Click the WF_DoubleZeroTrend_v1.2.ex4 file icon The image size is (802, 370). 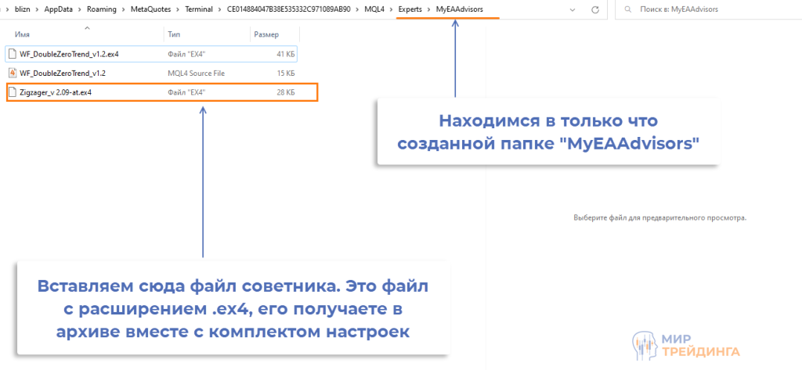[x=12, y=54]
